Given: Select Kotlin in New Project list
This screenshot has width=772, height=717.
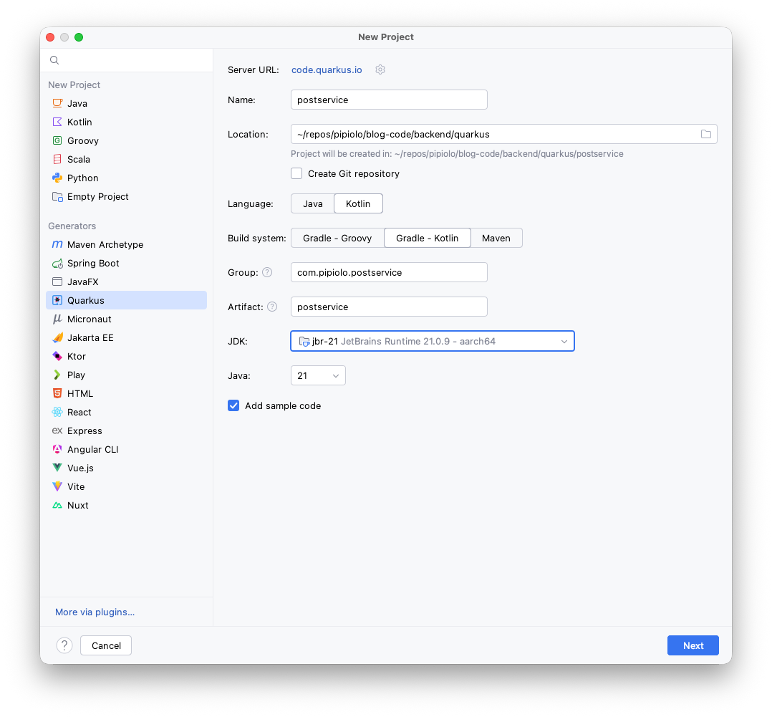Looking at the screenshot, I should coord(79,122).
